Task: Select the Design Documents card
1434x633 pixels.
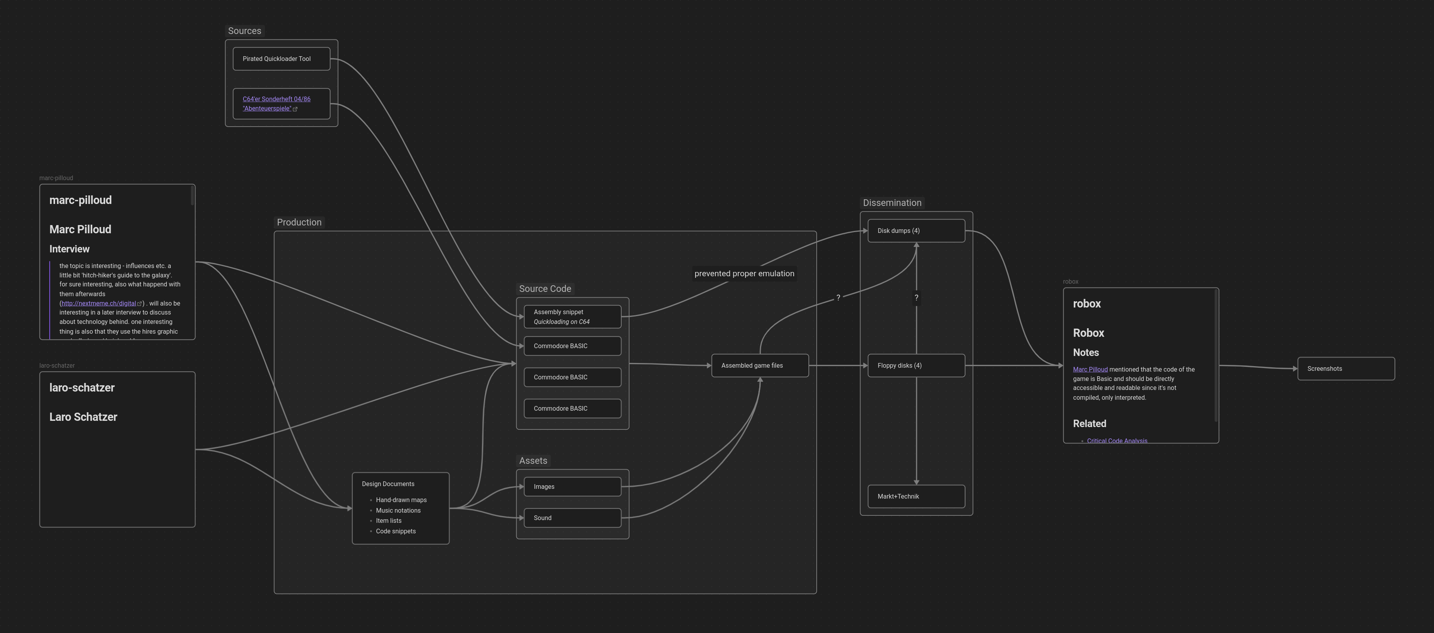Action: [400, 508]
